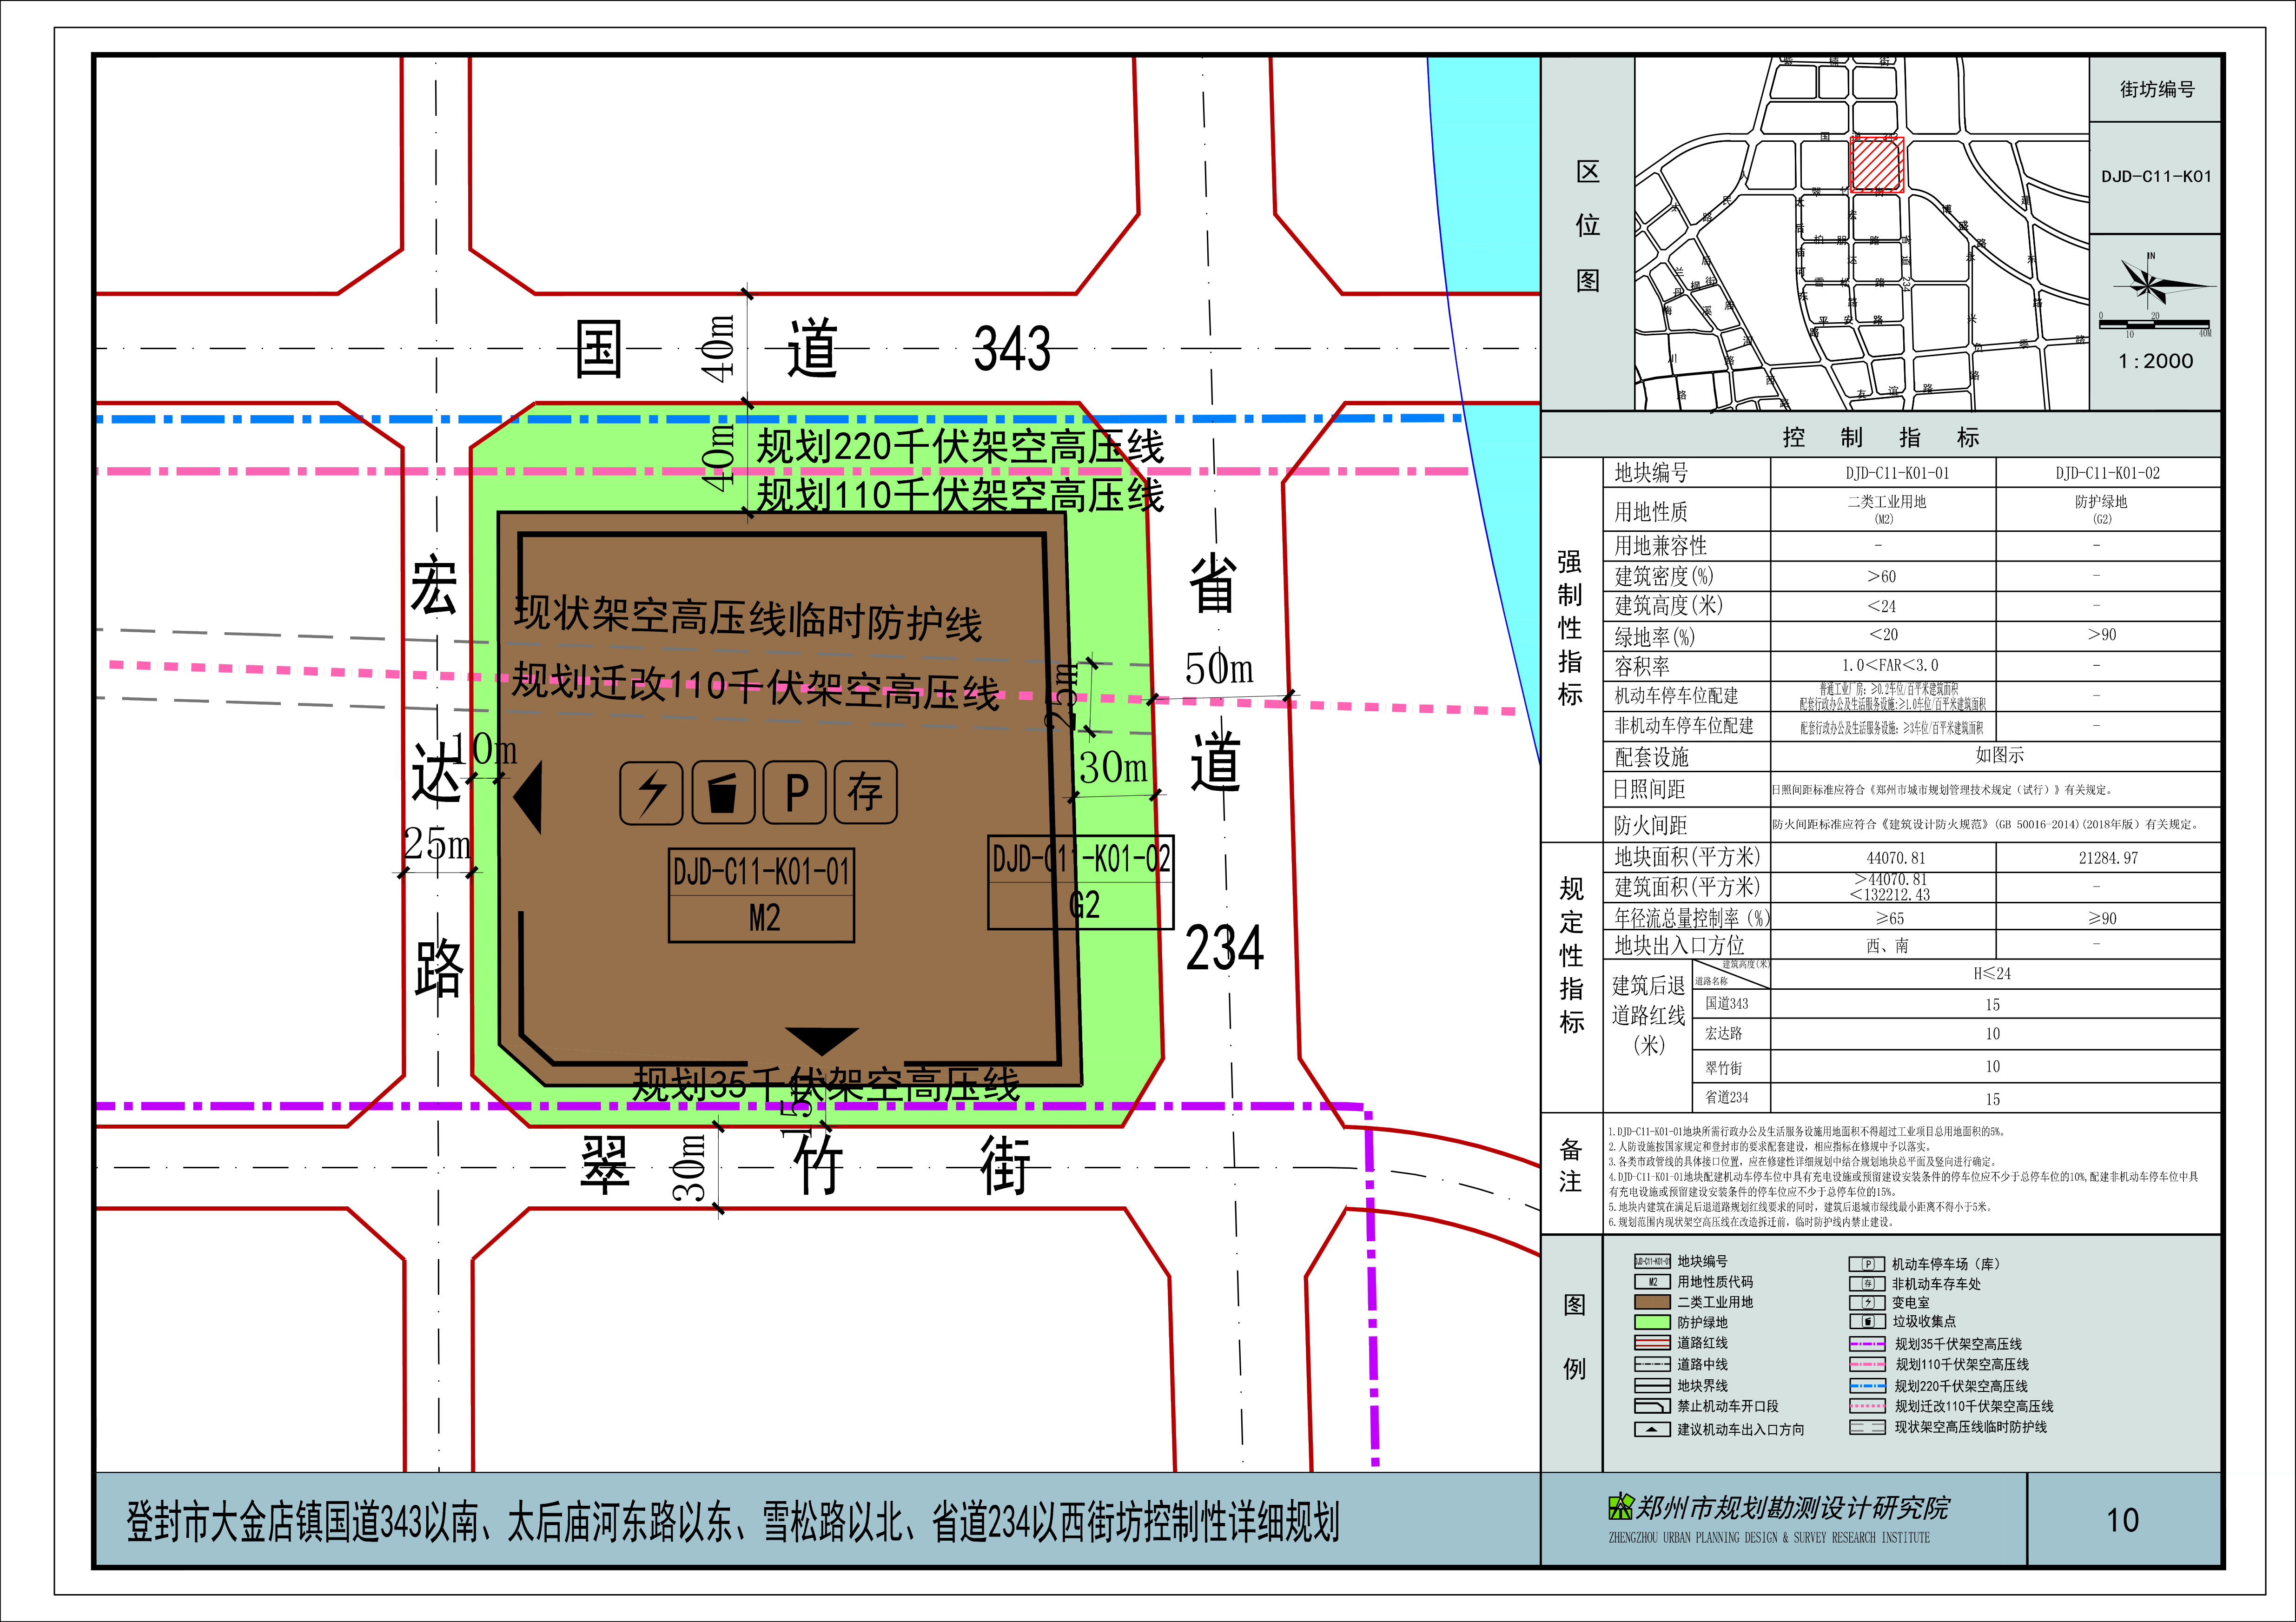
Task: Click the block code DJD-C11-K01 cell
Action: point(2155,177)
